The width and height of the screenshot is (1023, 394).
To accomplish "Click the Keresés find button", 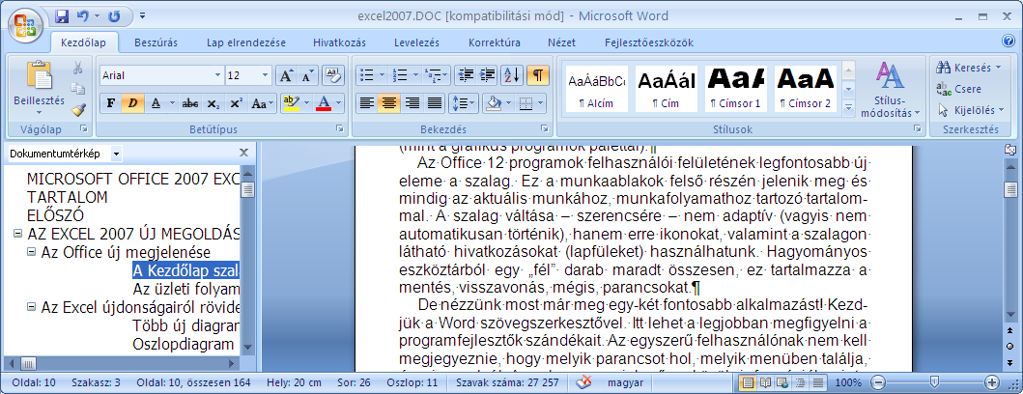I will point(970,68).
